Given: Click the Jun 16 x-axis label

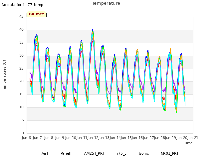Looking at the screenshot, I should tap(137, 138).
